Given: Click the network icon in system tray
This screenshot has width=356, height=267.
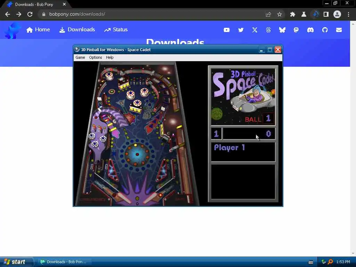Looking at the screenshot, I should [x=324, y=262].
